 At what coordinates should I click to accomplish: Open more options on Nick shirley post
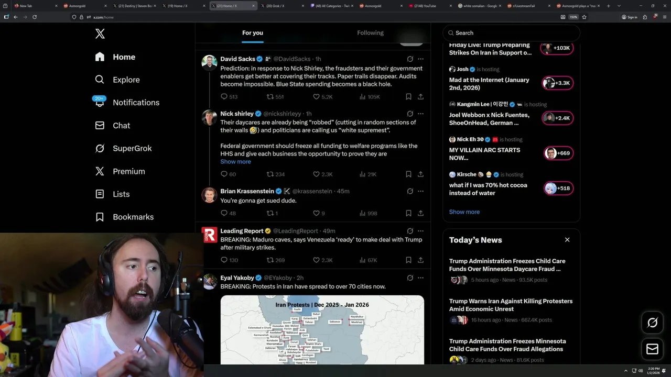[420, 114]
